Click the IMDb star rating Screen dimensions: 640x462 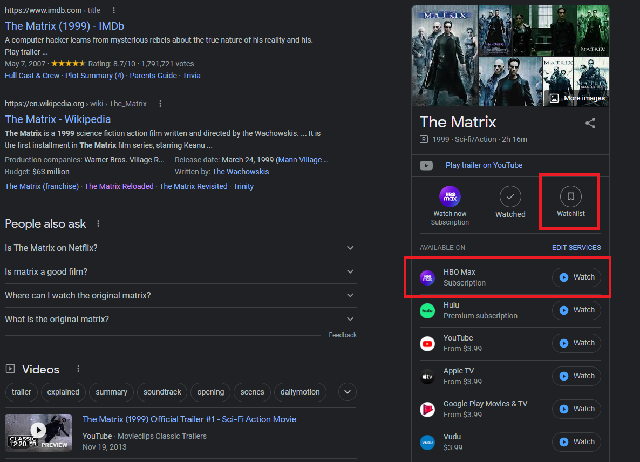tap(68, 64)
